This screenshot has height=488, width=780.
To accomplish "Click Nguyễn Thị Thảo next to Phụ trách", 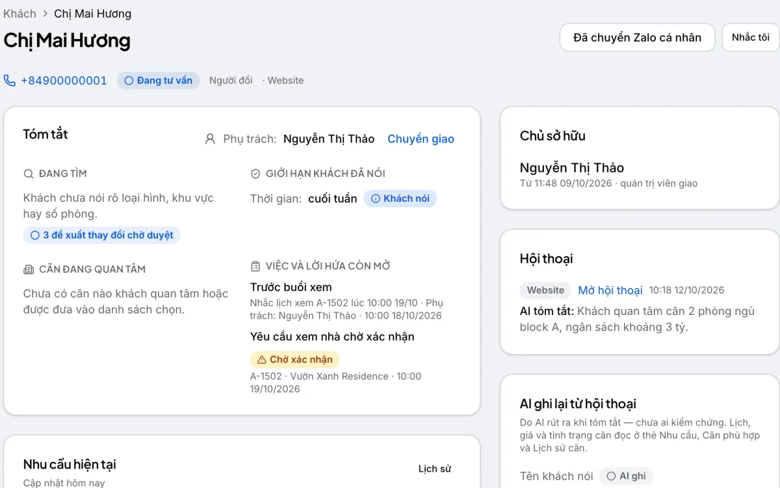I will coord(329,139).
